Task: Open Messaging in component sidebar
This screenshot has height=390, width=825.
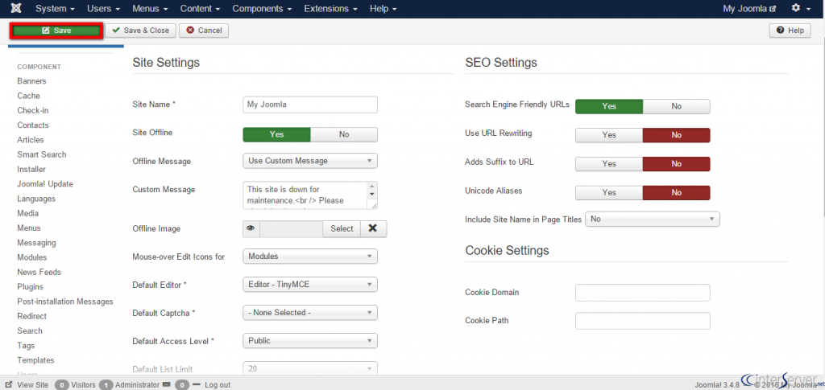Action: tap(36, 243)
